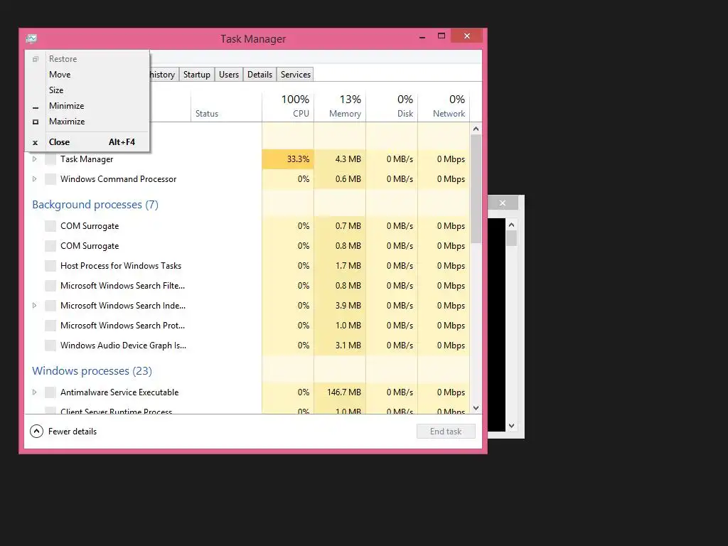Maximize the Task Manager window
The width and height of the screenshot is (728, 546).
(441, 36)
